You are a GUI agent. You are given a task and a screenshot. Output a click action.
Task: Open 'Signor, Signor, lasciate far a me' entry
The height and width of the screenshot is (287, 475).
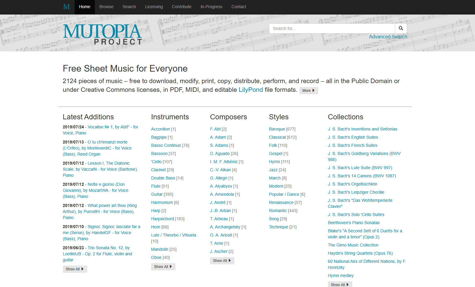102,233
